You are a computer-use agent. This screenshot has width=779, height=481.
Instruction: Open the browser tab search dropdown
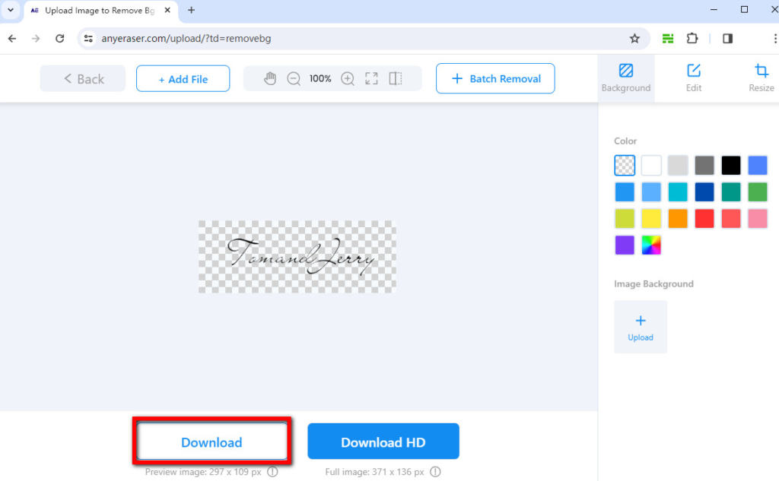pyautogui.click(x=10, y=10)
